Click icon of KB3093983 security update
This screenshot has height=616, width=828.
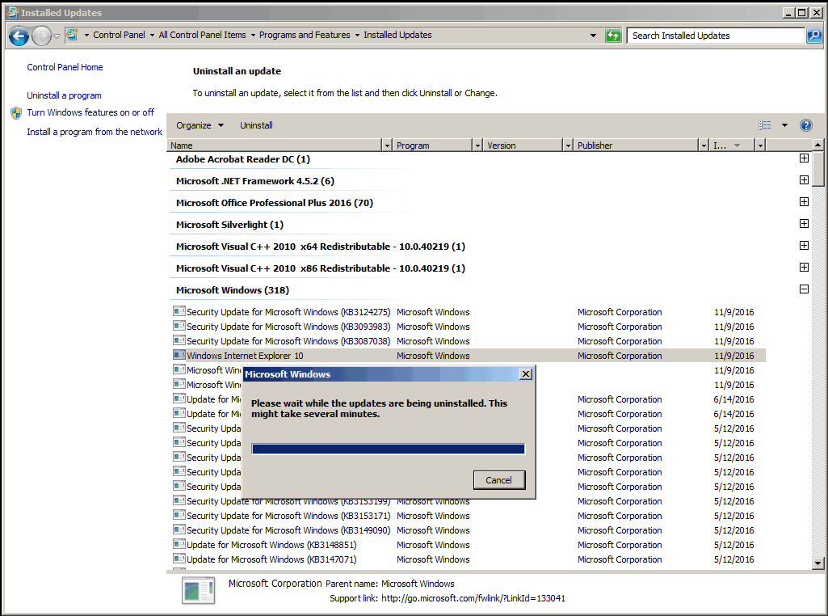pos(179,327)
